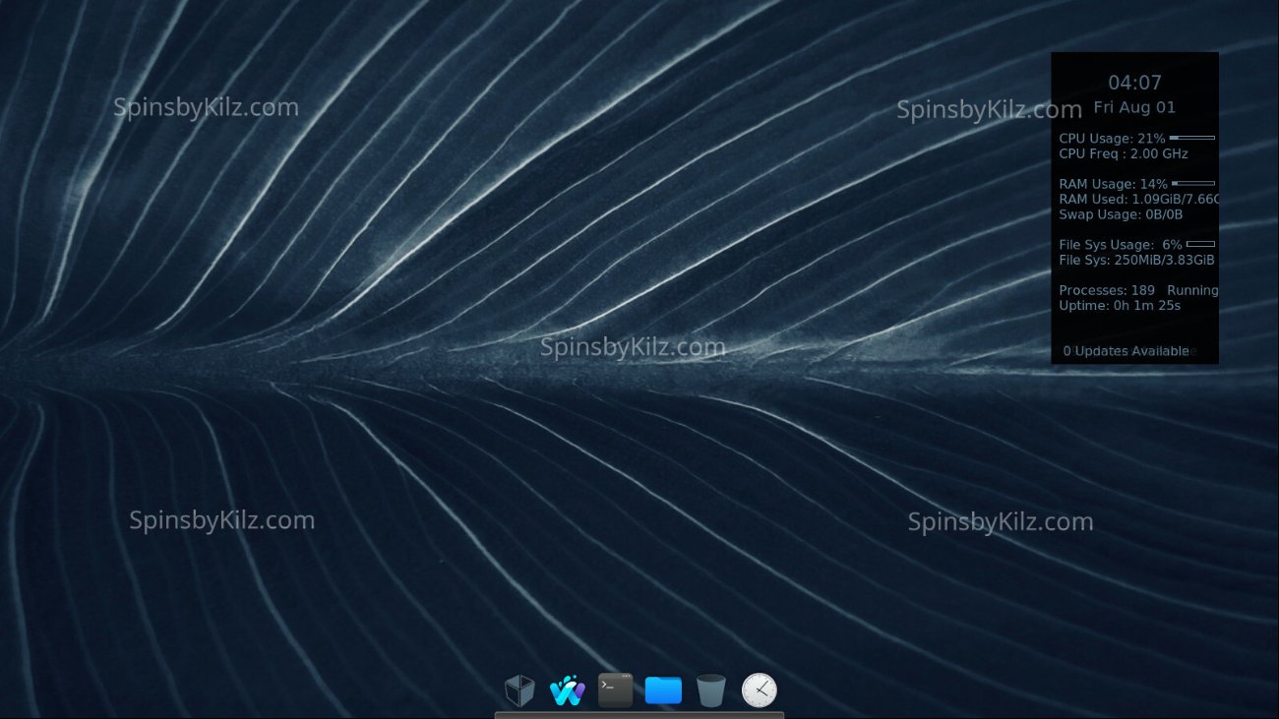Open the trash can in dock
This screenshot has height=719, width=1279.
point(711,690)
